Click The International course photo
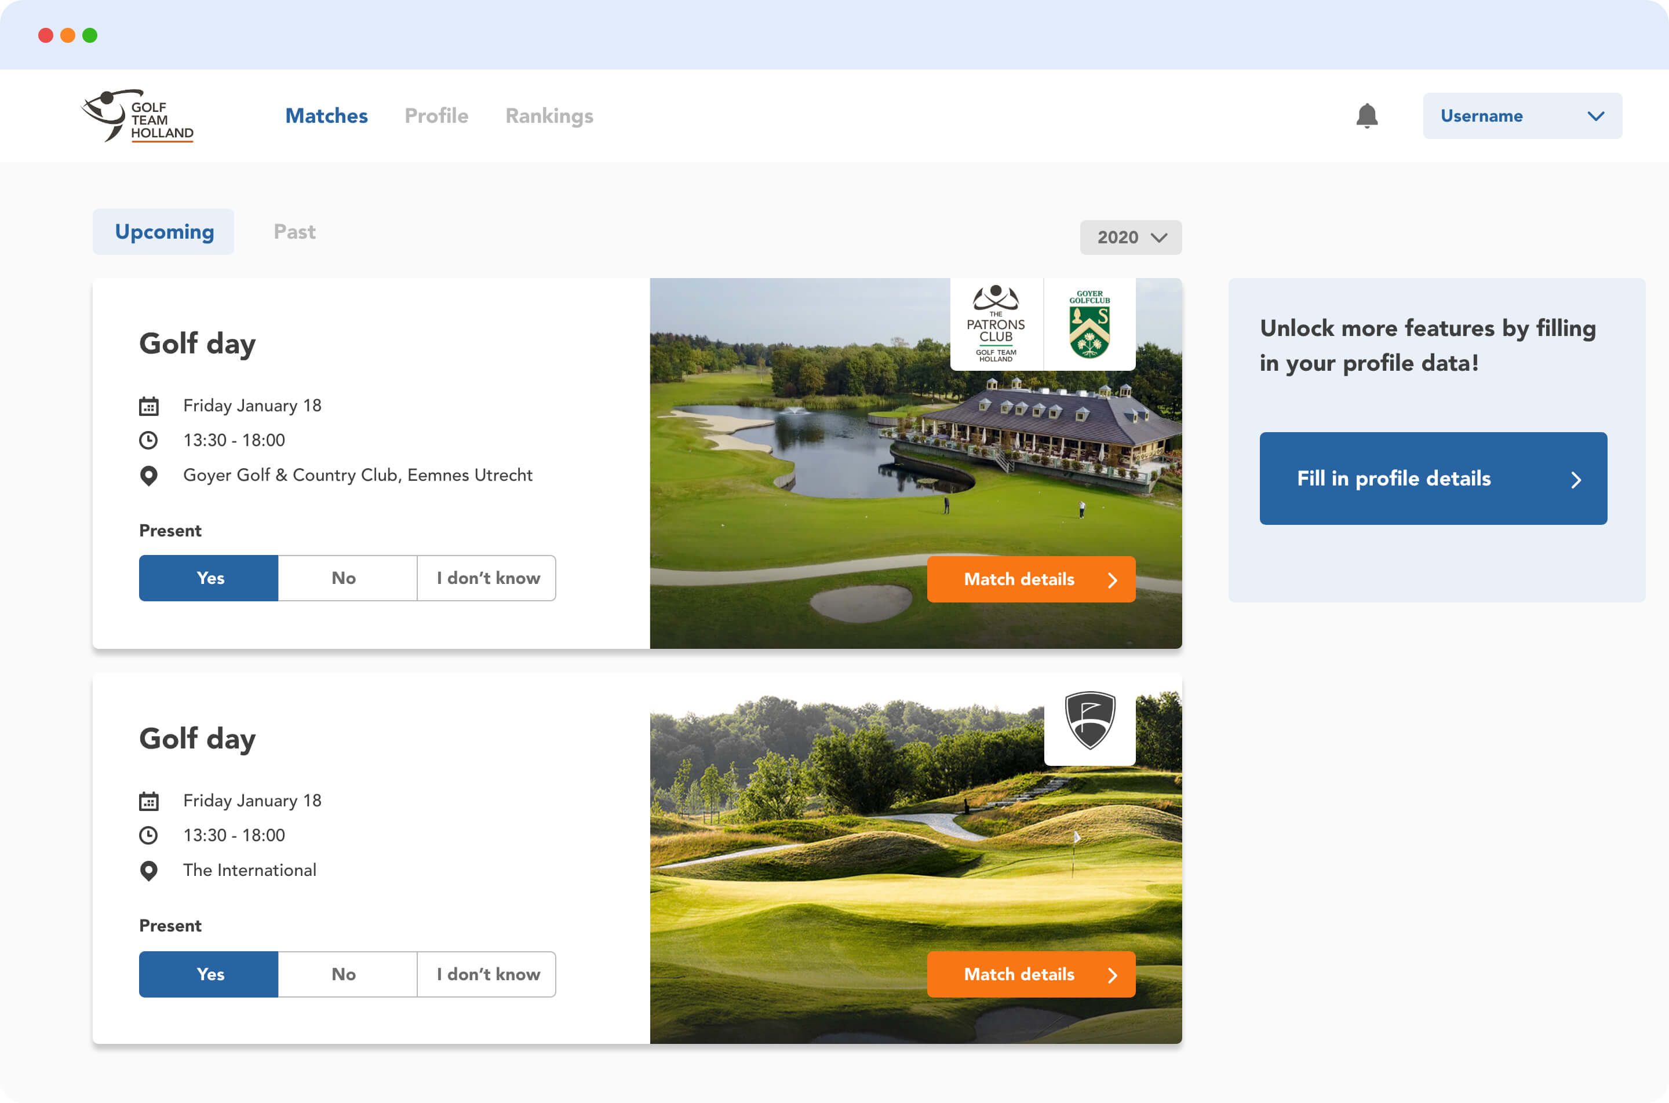This screenshot has width=1669, height=1103. coord(916,858)
